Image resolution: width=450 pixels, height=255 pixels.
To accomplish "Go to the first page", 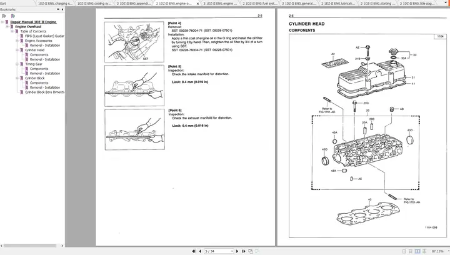I will click(x=194, y=251).
